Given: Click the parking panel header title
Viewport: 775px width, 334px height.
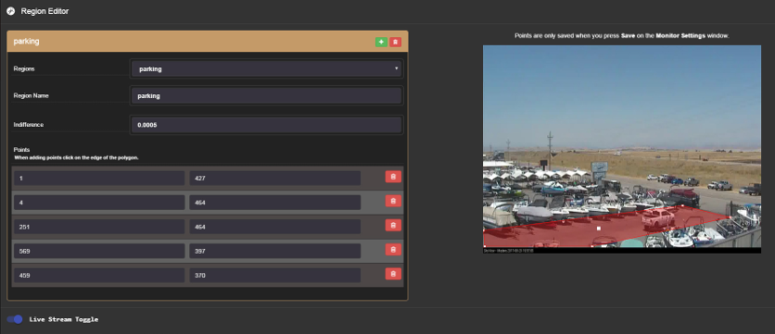Looking at the screenshot, I should click(26, 42).
